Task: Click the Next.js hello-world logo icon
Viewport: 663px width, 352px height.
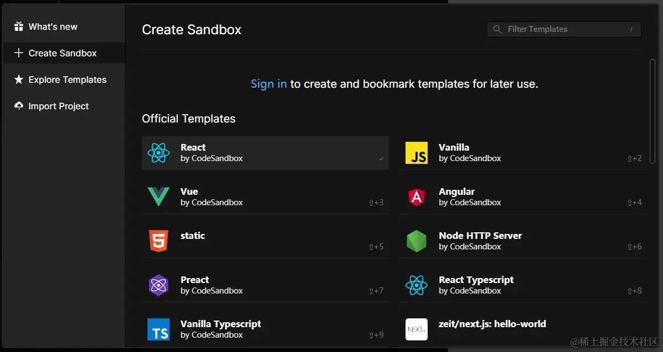Action: 417,329
